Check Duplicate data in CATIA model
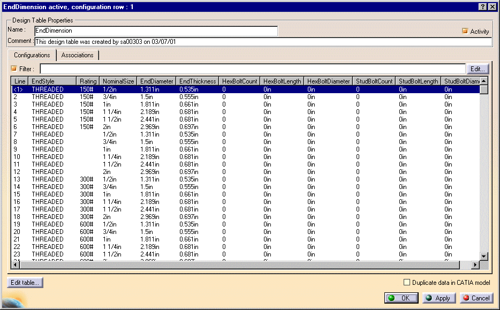 click(x=406, y=282)
